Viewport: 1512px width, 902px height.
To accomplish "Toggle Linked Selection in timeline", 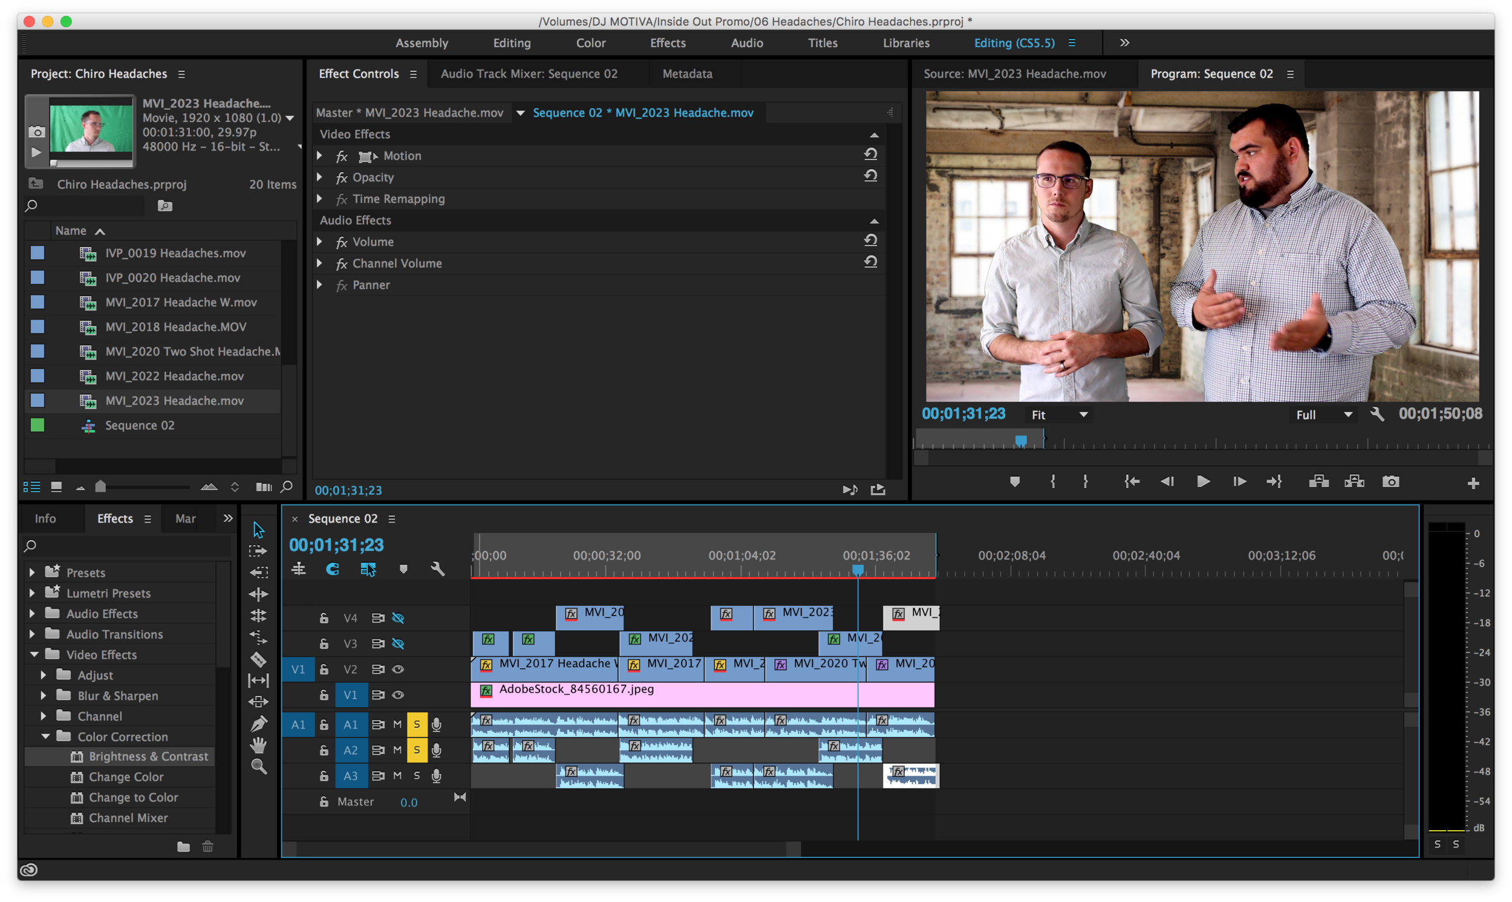I will click(368, 570).
